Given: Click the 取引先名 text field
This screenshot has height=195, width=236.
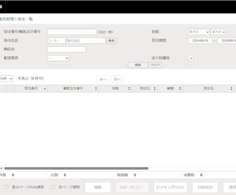Looking at the screenshot, I should (86, 41).
